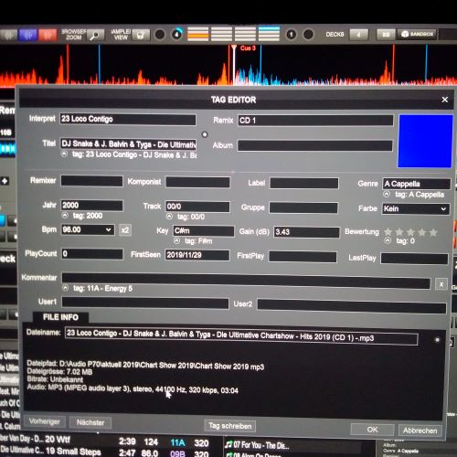Select the orange-highlighted layout icon
The width and height of the screenshot is (457, 457).
(197, 34)
